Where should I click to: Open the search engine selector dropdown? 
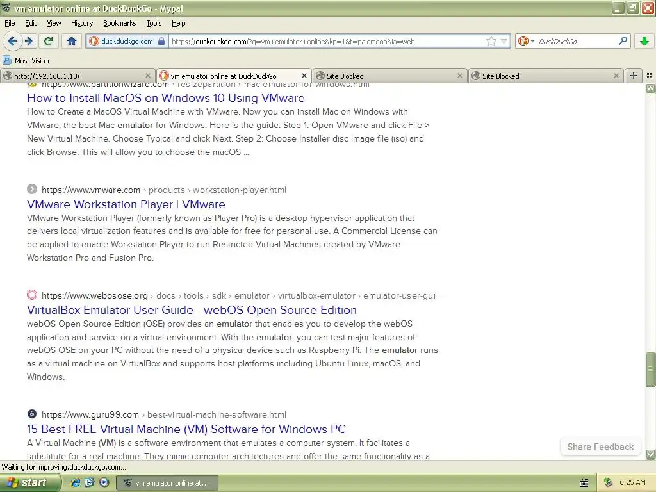[x=527, y=41]
